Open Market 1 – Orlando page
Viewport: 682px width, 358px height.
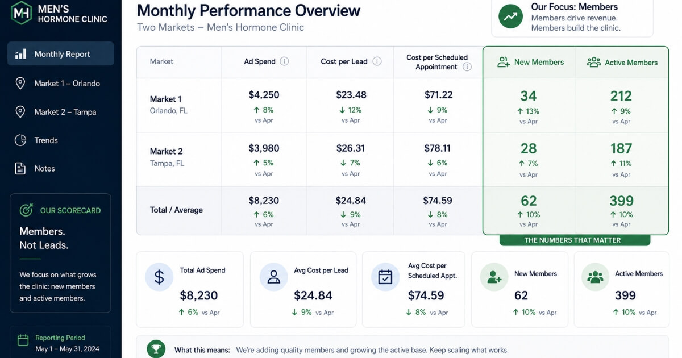[61, 83]
